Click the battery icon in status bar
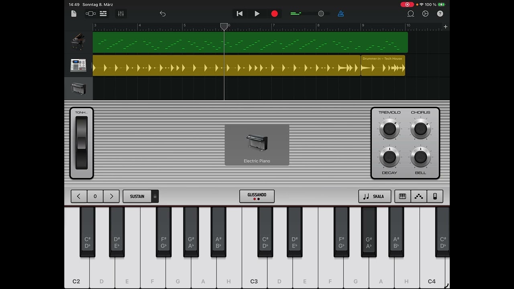514x289 pixels. coord(442,4)
